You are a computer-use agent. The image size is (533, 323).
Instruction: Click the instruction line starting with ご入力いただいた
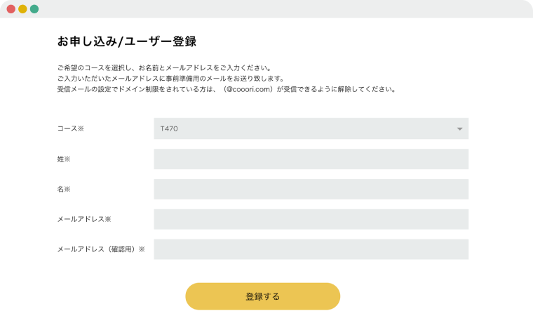(180, 79)
